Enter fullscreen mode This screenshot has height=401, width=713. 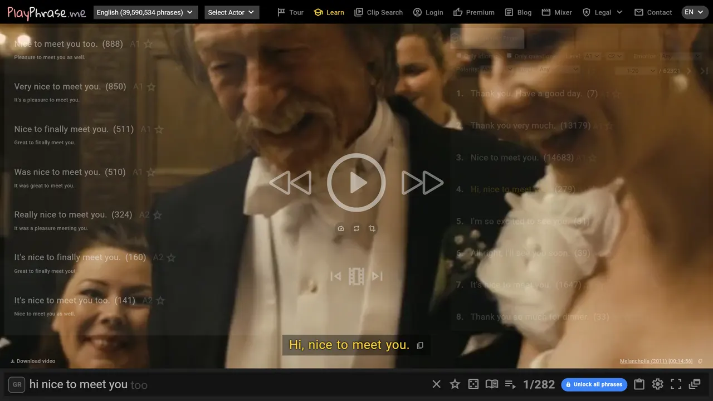tap(676, 384)
